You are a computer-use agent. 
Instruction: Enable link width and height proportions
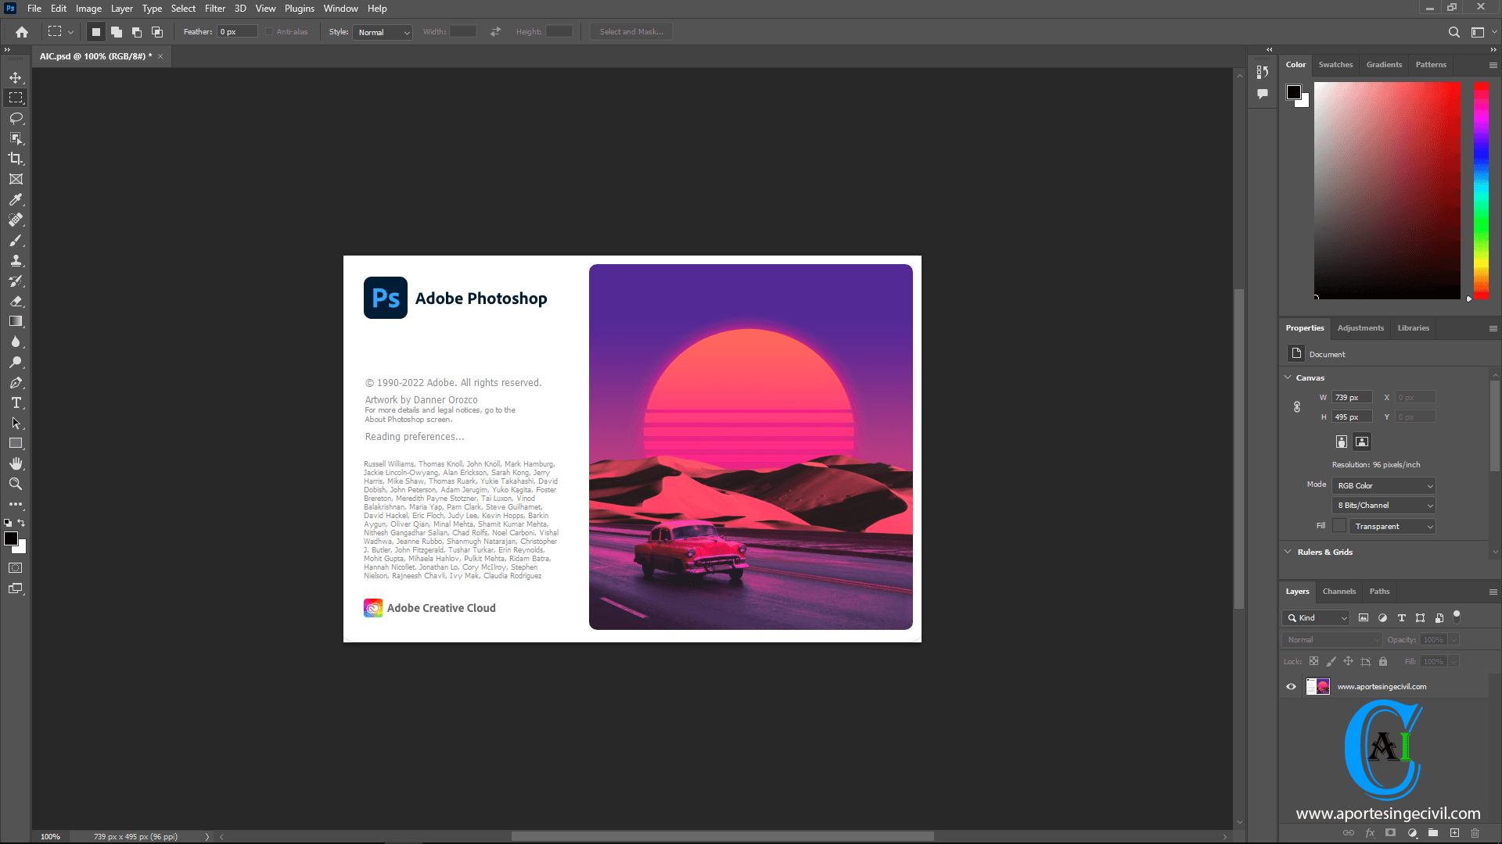(1298, 406)
